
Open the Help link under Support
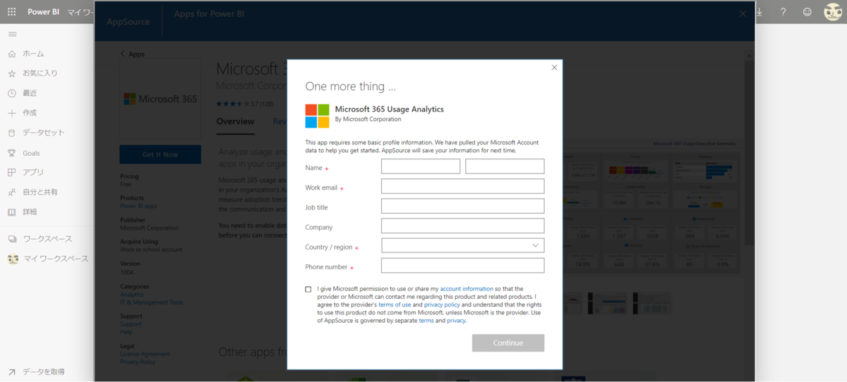126,331
